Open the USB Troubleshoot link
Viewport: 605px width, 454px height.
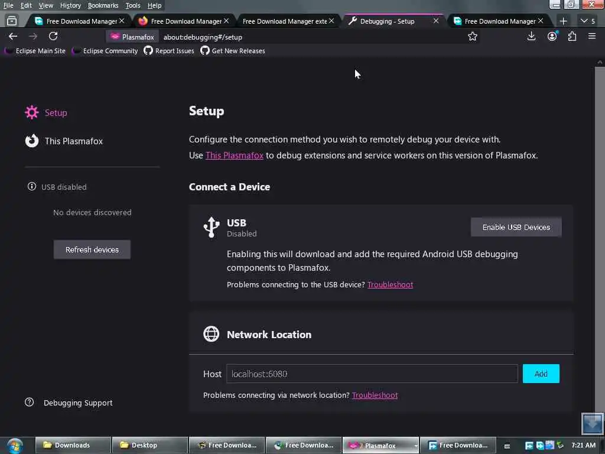pos(390,284)
